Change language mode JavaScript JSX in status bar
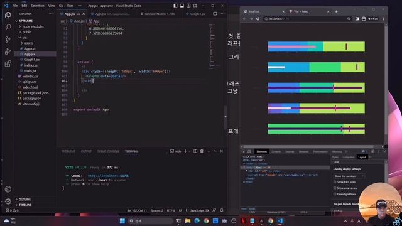The height and width of the screenshot is (226, 402). 200,210
